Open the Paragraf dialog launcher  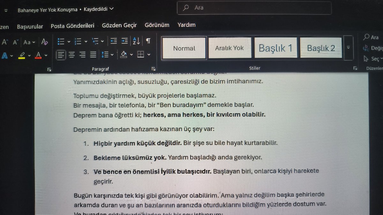pyautogui.click(x=154, y=68)
